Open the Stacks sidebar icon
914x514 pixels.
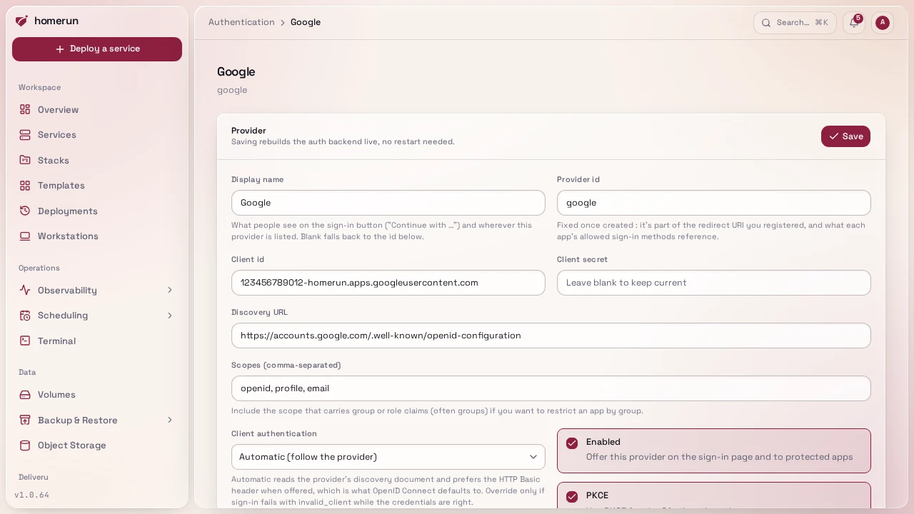[25, 160]
